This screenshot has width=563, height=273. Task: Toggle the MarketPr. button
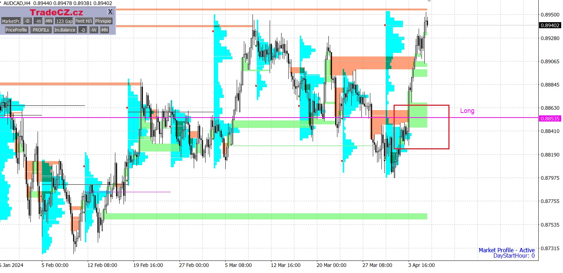pyautogui.click(x=11, y=21)
